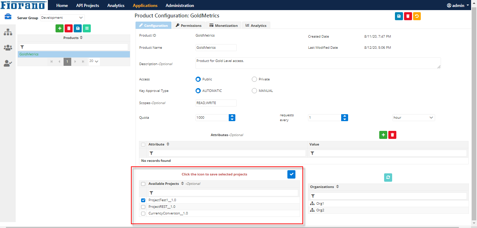Screen dimensions: 477x228
Task: Click the Product Name input field
Action: (216, 48)
